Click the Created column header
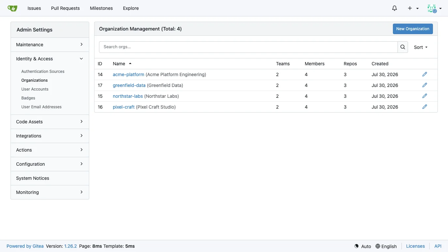 pos(380,64)
